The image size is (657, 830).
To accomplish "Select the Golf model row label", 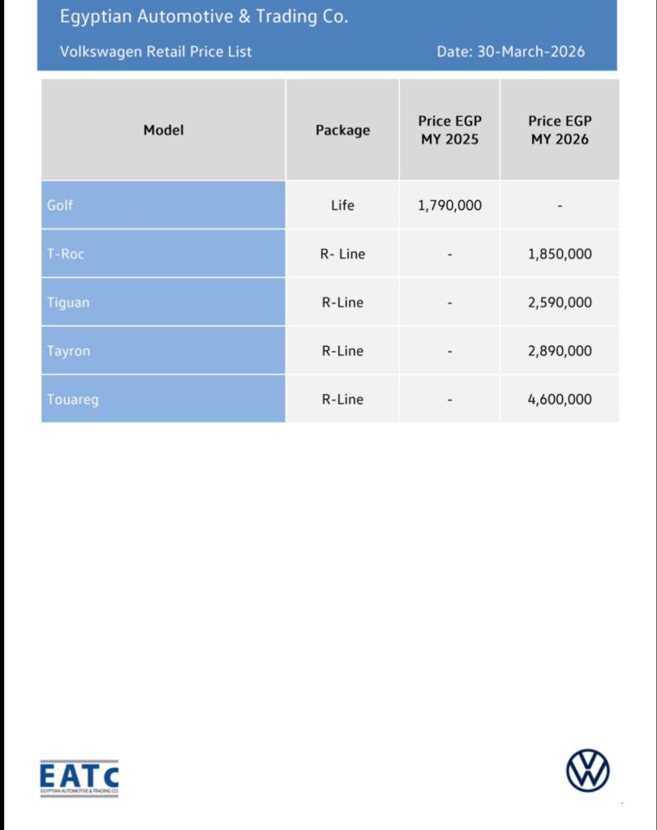I will tap(60, 206).
